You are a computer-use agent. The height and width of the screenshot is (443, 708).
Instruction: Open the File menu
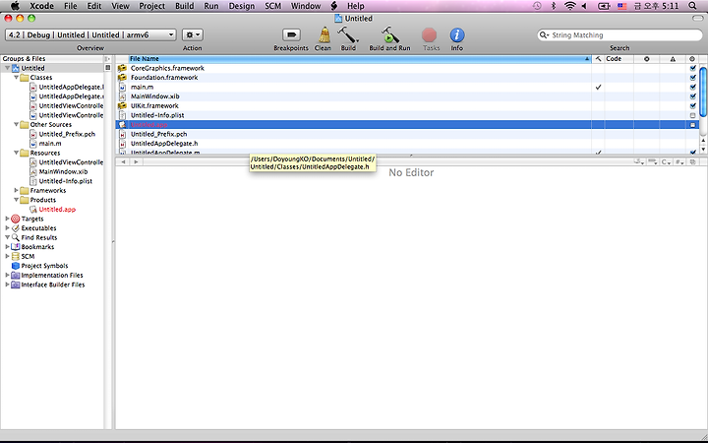click(71, 6)
